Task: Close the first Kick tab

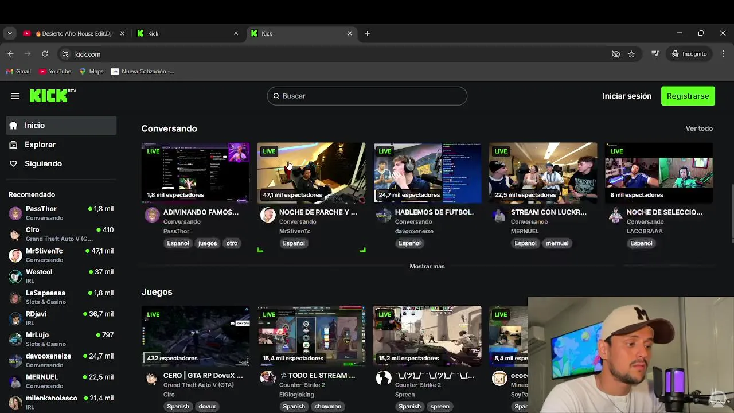Action: (x=236, y=33)
